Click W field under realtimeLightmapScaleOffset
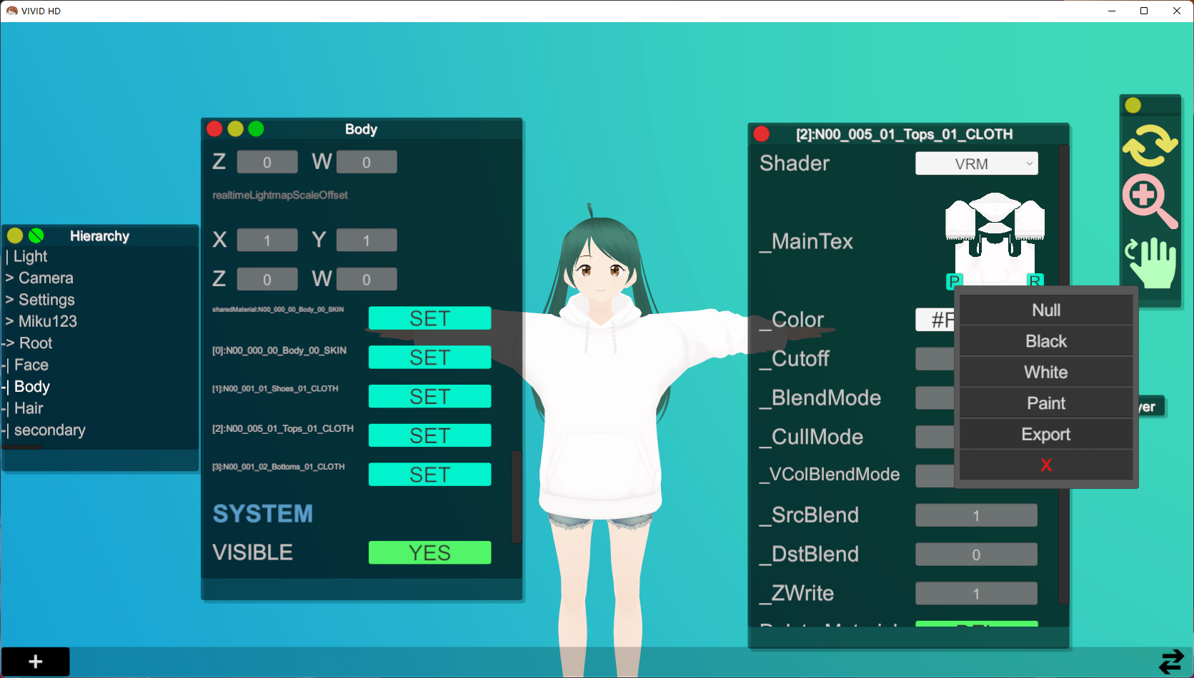The width and height of the screenshot is (1194, 678). pos(367,279)
